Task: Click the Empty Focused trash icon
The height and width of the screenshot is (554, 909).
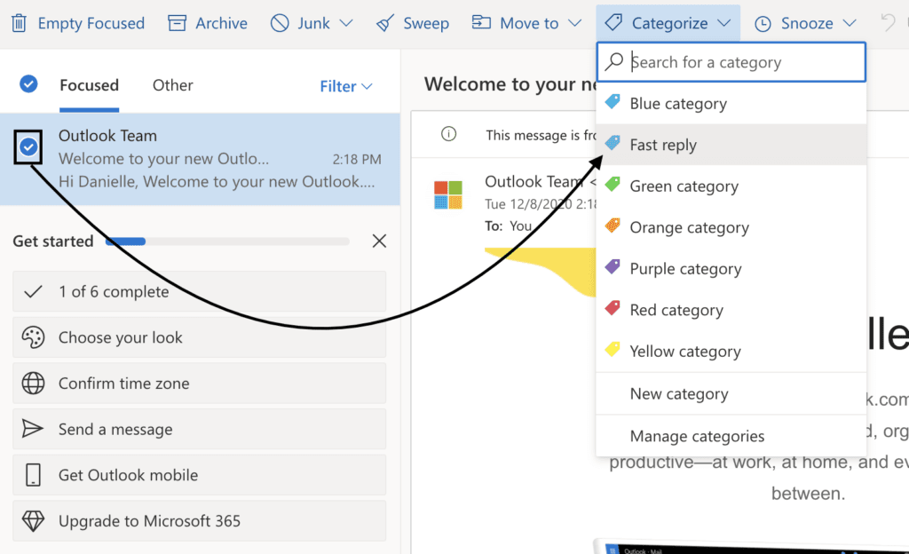Action: (x=19, y=23)
